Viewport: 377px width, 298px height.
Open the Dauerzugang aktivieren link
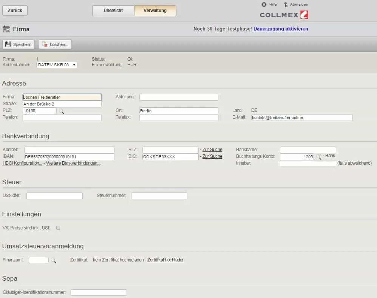281,29
